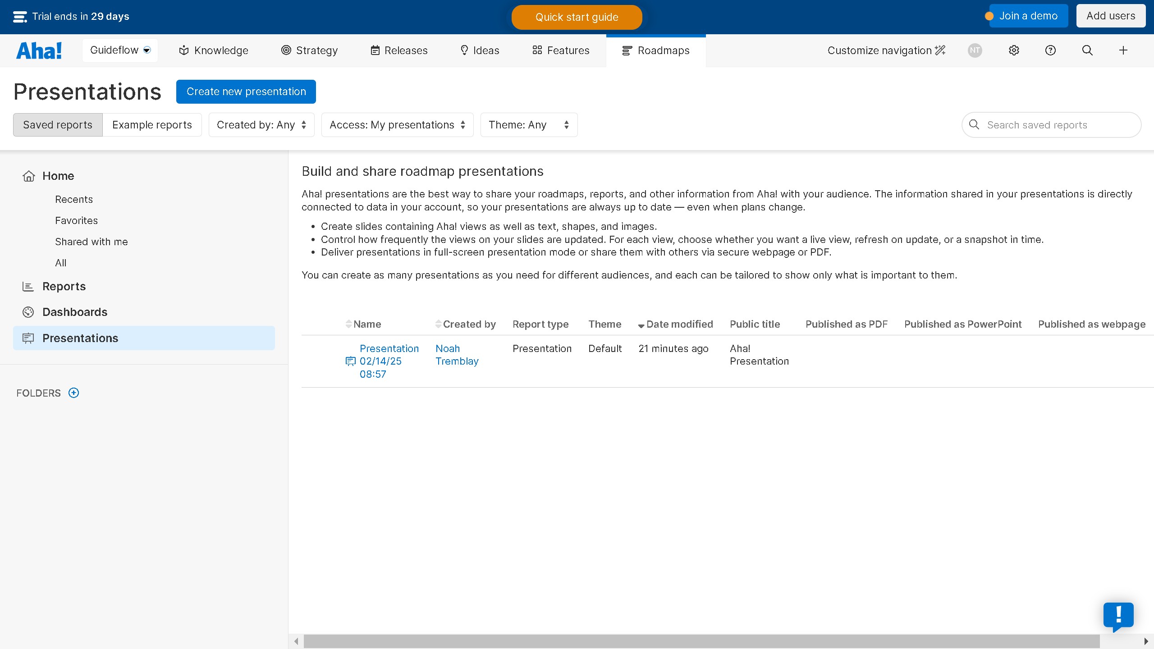This screenshot has height=649, width=1154.
Task: Expand the Theme: Any dropdown
Action: pos(529,125)
